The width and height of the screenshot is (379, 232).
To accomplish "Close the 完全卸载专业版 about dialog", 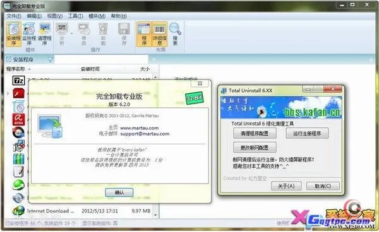I will (x=200, y=83).
